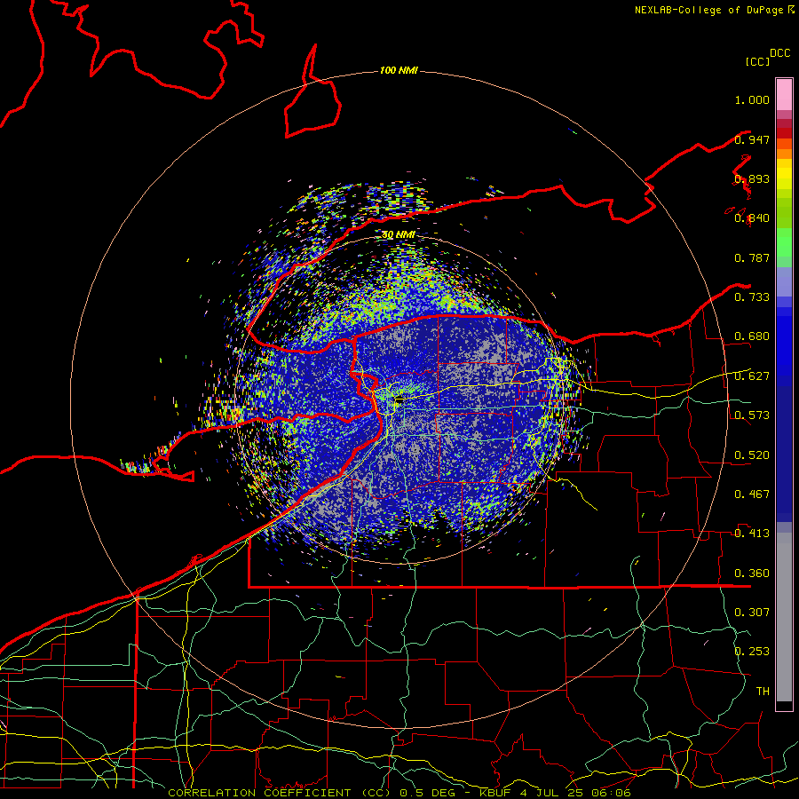Screen dimensions: 799x799
Task: Click the 0.733 value on the color scale
Action: click(752, 297)
